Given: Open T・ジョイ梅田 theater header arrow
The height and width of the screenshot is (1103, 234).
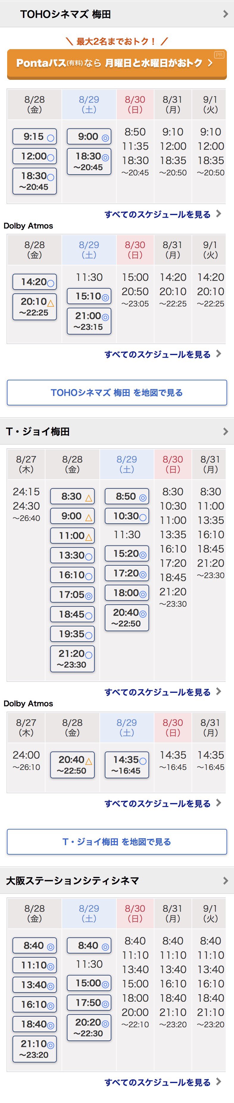Looking at the screenshot, I should click(x=225, y=432).
